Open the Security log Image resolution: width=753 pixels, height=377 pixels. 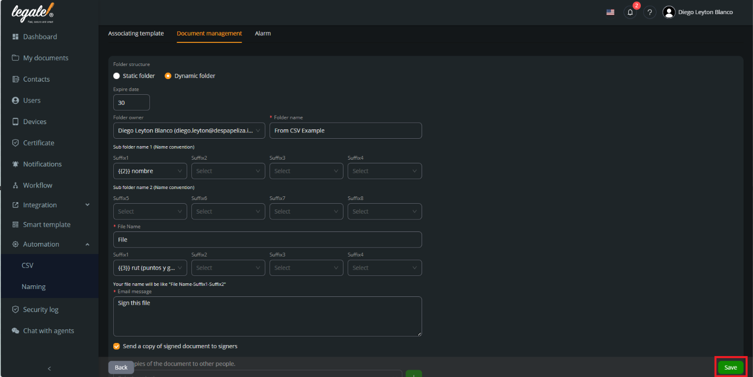(40, 309)
